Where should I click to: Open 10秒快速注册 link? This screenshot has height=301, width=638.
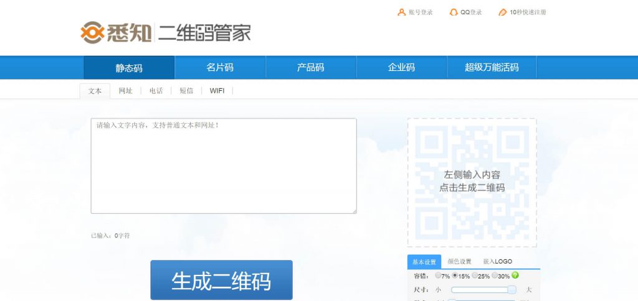pyautogui.click(x=528, y=12)
